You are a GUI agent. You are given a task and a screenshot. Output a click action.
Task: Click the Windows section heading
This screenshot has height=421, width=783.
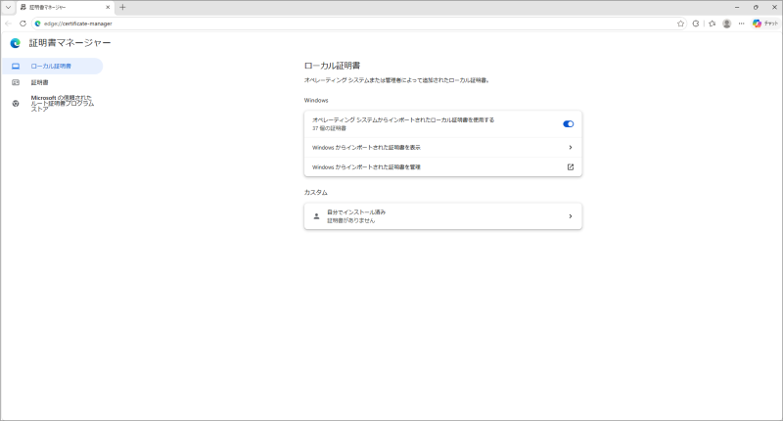(x=316, y=101)
